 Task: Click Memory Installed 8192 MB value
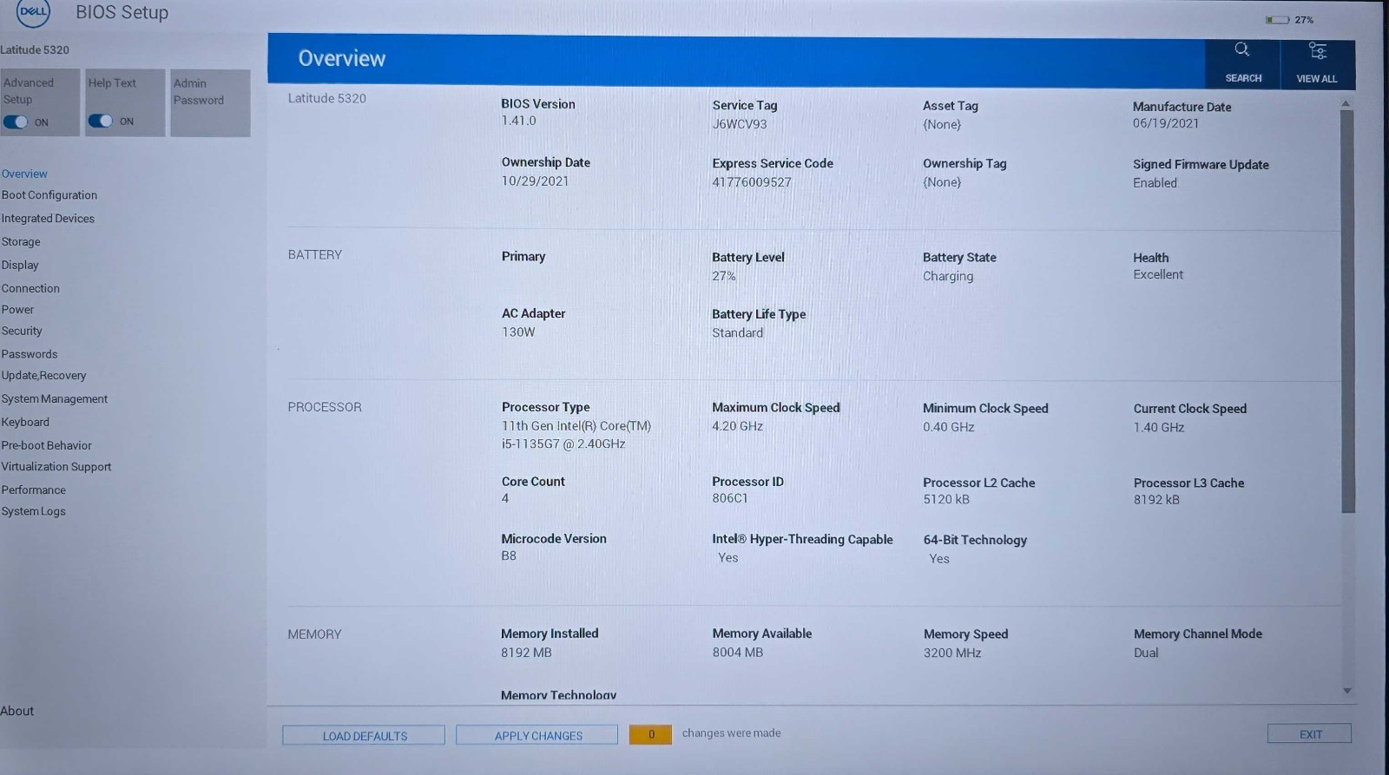[526, 653]
